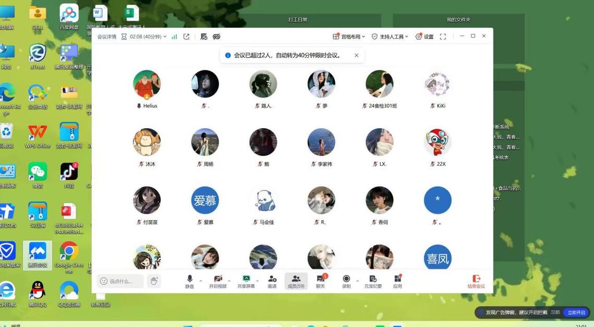Select participant 路人 avatar
The image size is (594, 327).
pyautogui.click(x=263, y=84)
